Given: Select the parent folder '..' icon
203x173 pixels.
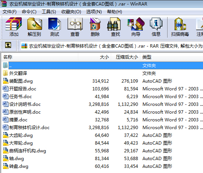Looking at the screenshot, I should (5, 65).
